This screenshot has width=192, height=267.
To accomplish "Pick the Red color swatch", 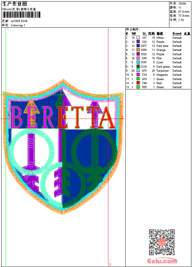I will 138,83.
